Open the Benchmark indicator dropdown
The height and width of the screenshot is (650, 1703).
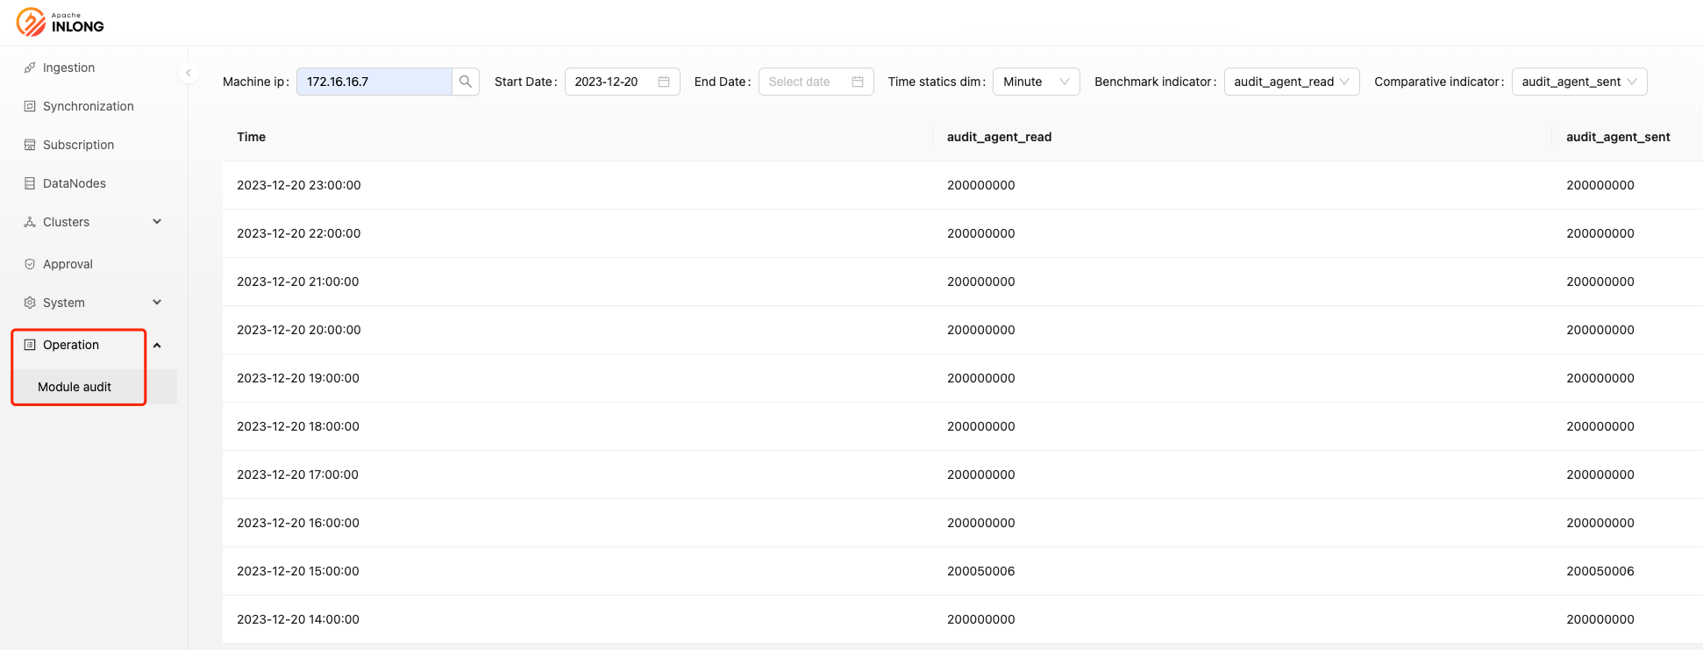1291,82
